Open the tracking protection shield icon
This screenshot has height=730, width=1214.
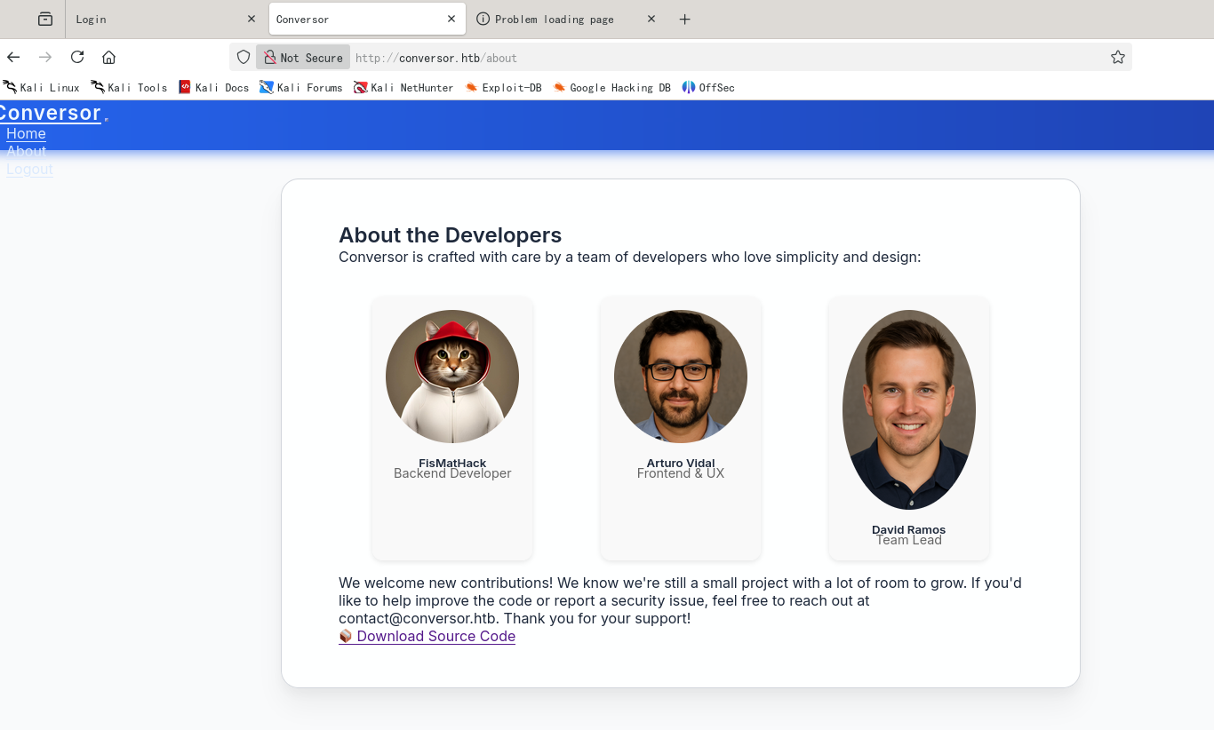(244, 58)
